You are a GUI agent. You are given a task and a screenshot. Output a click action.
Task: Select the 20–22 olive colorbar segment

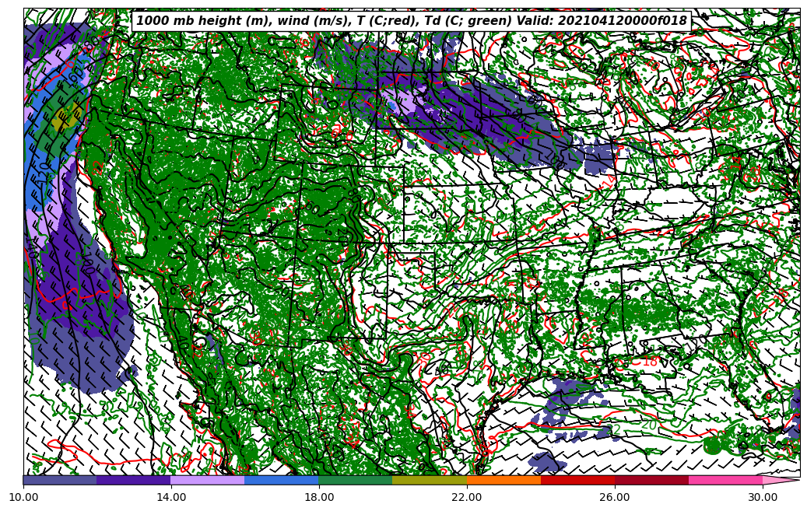(430, 480)
